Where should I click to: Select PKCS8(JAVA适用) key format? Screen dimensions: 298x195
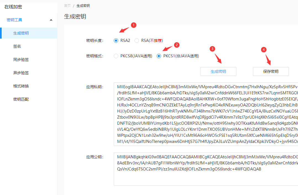[116, 56]
